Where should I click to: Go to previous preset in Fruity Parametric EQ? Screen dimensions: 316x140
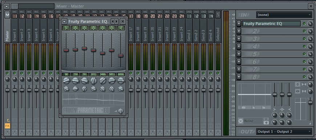tap(113, 21)
